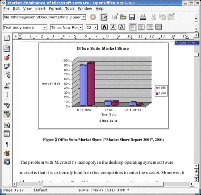Click the Form functions icon in sidebar
Screen dimensions: 201x195
(7, 75)
